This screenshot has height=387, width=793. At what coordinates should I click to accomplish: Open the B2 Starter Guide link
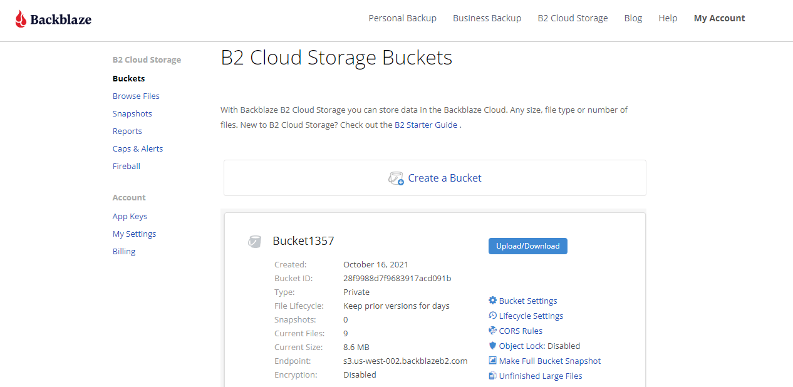coord(426,125)
